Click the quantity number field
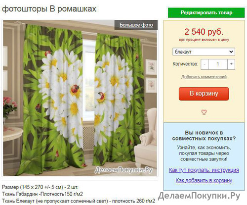 [218, 64]
